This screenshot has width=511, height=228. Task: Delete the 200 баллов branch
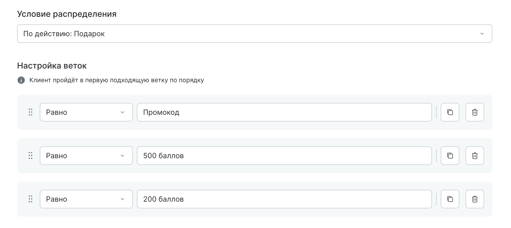click(475, 199)
